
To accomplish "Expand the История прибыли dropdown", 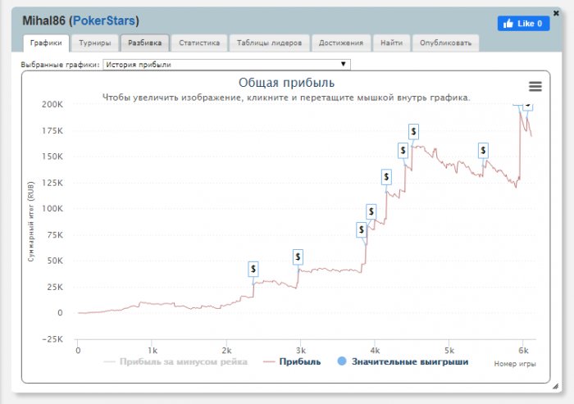I will coord(226,65).
